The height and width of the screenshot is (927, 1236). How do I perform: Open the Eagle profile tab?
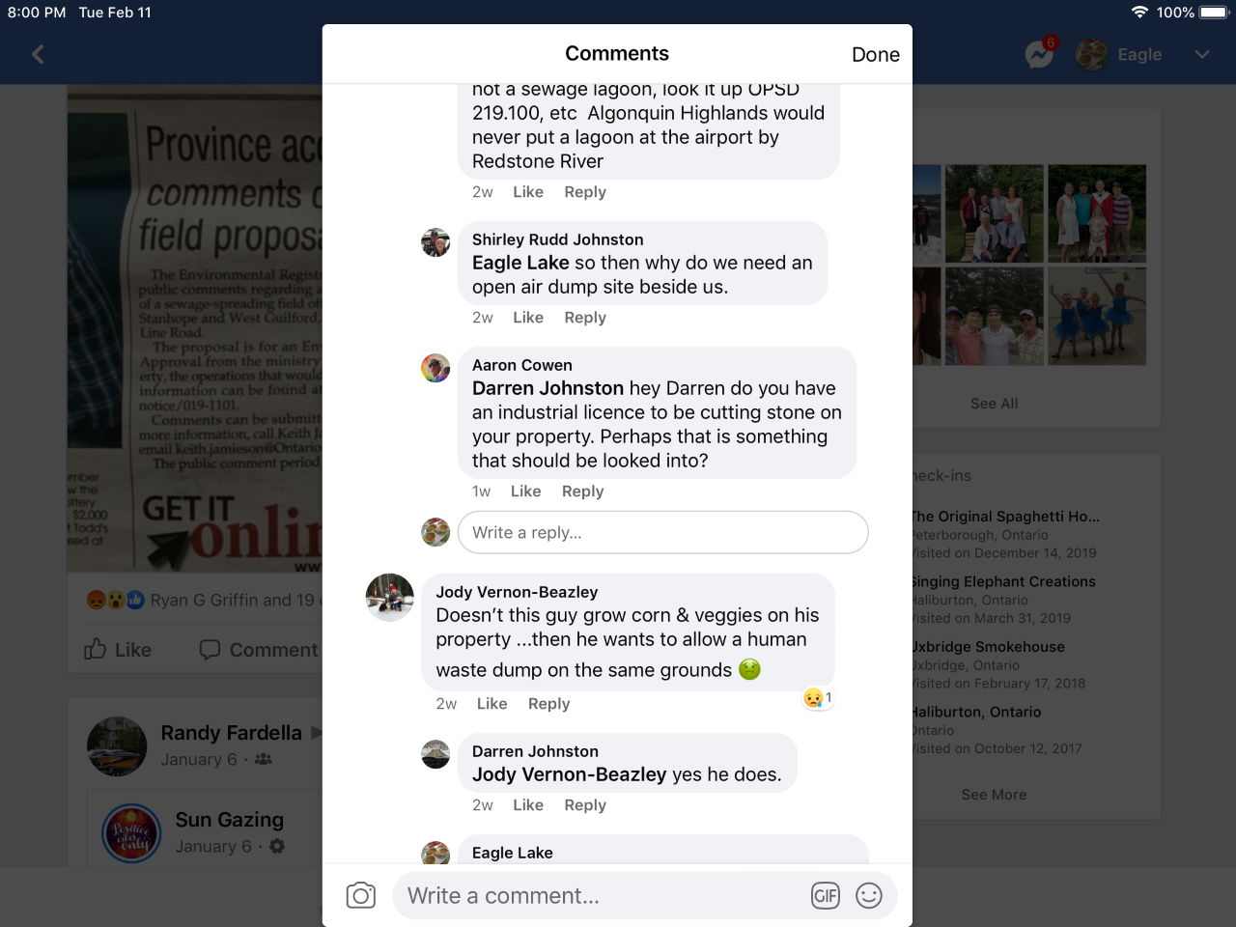pos(1120,55)
